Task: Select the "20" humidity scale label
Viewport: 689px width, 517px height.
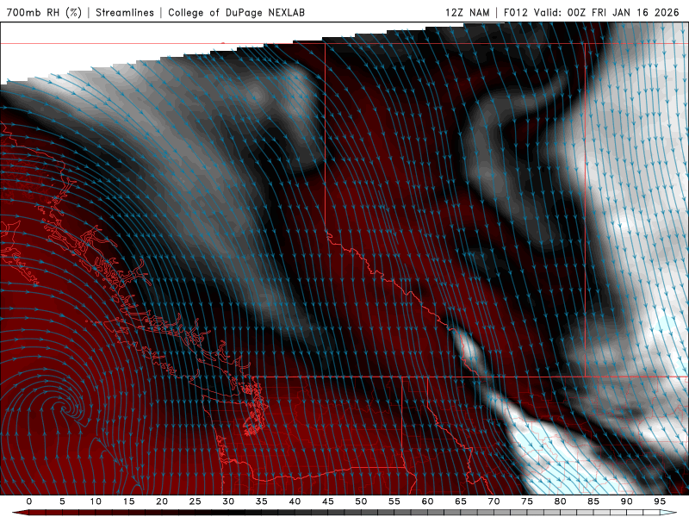Action: click(x=162, y=501)
